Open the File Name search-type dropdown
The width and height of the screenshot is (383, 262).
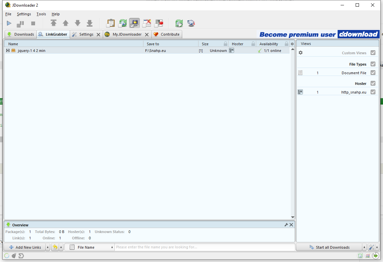click(90, 247)
